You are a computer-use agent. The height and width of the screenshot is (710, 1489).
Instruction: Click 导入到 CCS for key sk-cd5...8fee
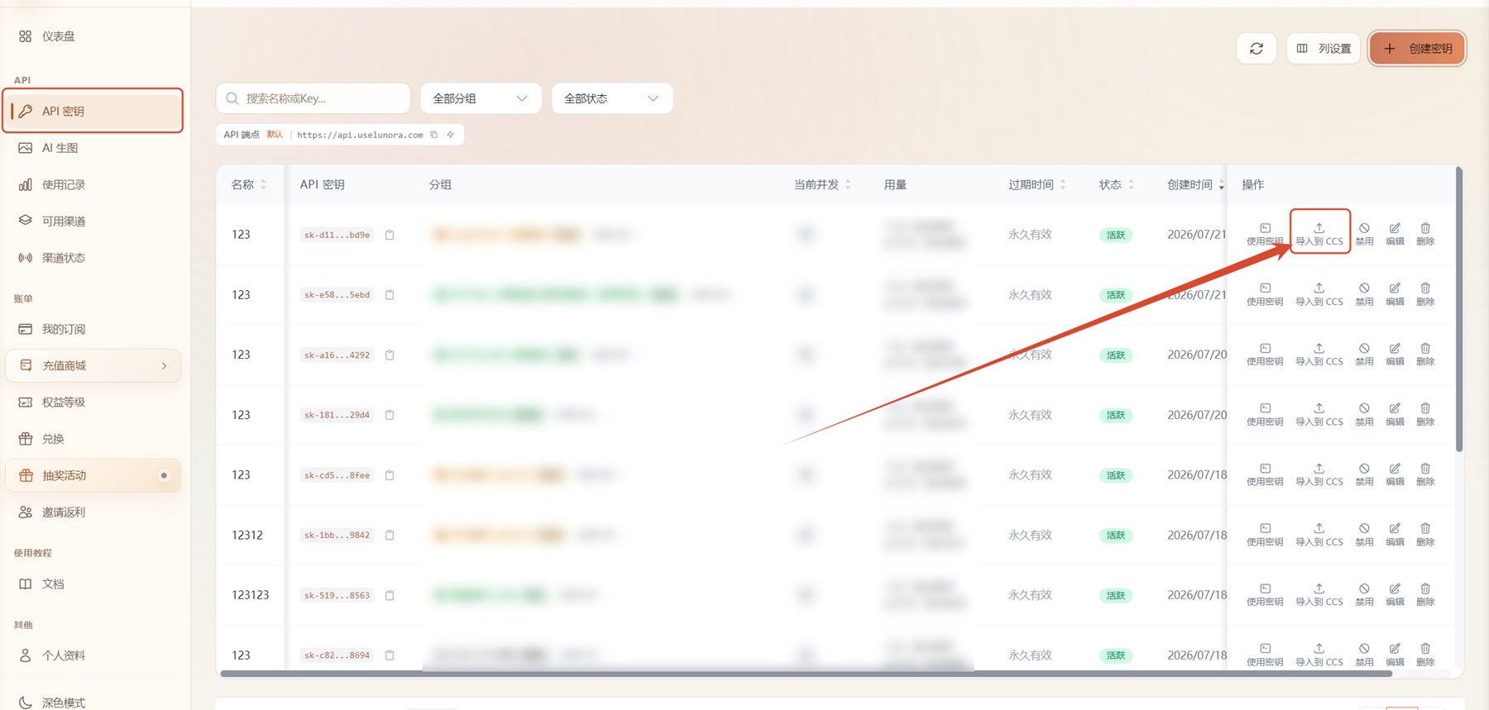[x=1319, y=474]
